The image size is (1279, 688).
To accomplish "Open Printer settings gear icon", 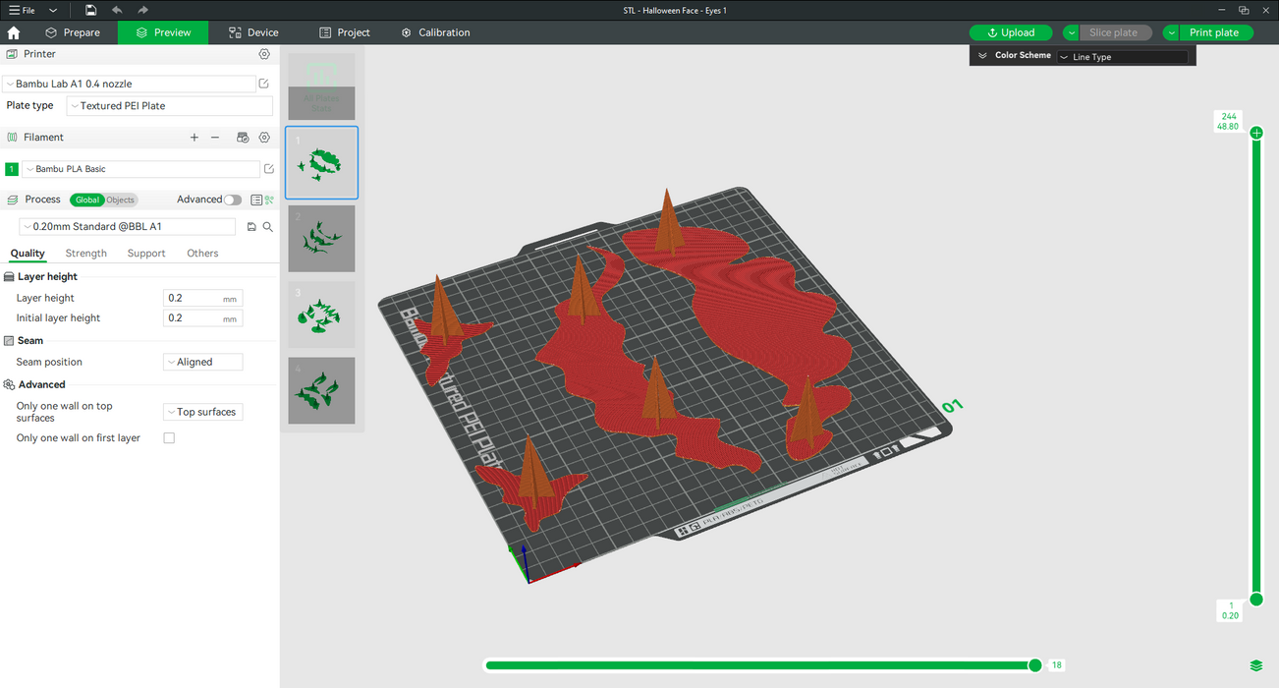I will click(264, 54).
